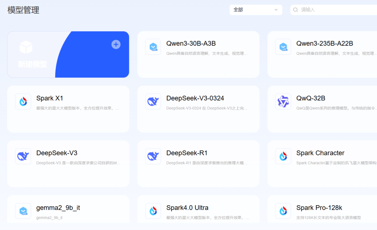
Task: Open the gemma2_9b_it model title
Action: coord(58,208)
